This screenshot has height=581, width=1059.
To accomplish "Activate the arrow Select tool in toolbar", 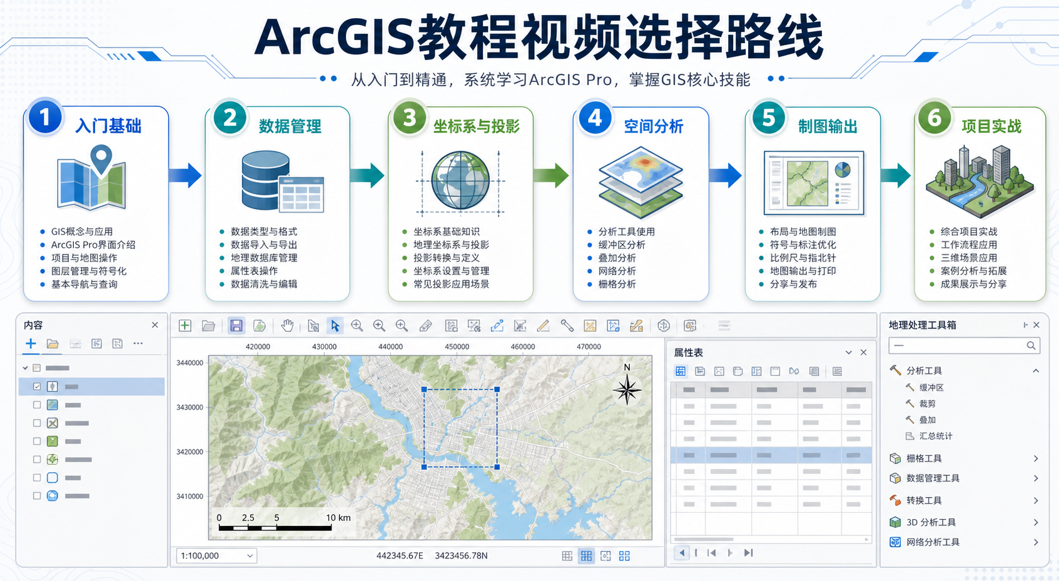I will pyautogui.click(x=335, y=325).
